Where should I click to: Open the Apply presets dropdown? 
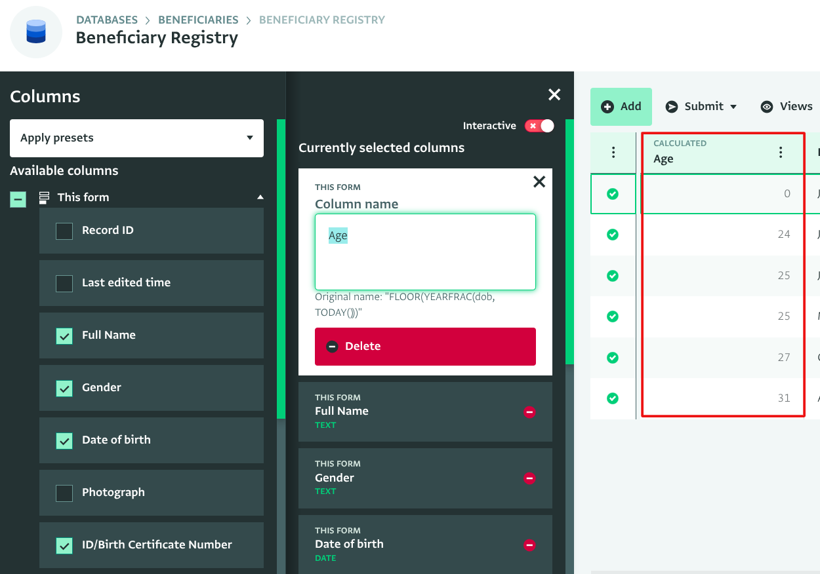point(136,138)
